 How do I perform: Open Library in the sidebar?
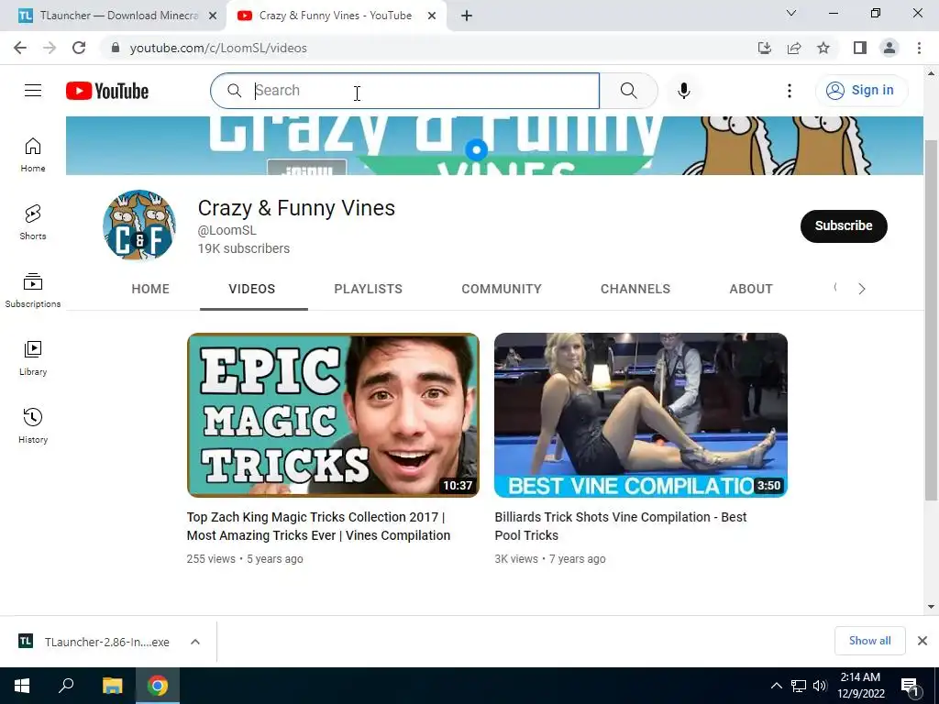33,358
